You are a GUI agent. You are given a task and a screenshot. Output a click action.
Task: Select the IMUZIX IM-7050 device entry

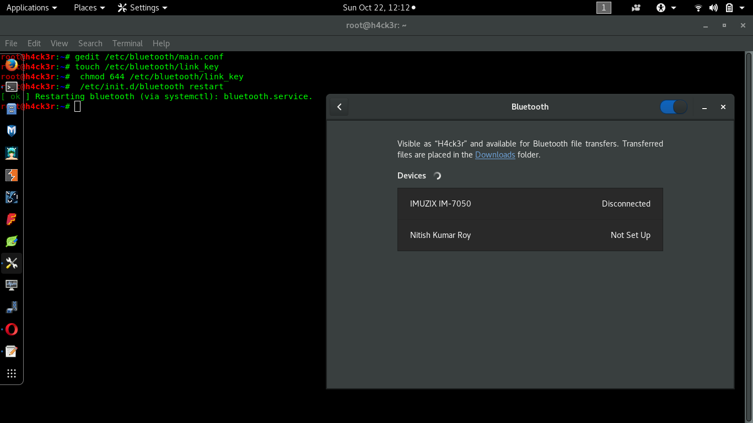pos(530,204)
